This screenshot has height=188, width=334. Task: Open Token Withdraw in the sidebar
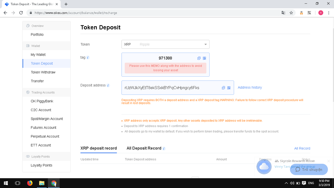tap(43, 72)
